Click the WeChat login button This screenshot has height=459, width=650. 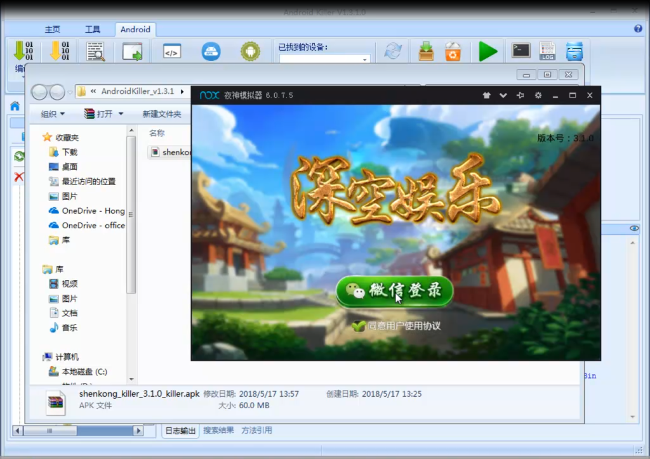[x=394, y=292]
